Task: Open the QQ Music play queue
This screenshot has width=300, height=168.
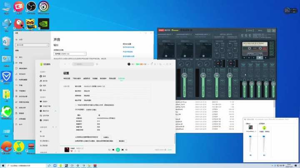Action: pos(170,150)
